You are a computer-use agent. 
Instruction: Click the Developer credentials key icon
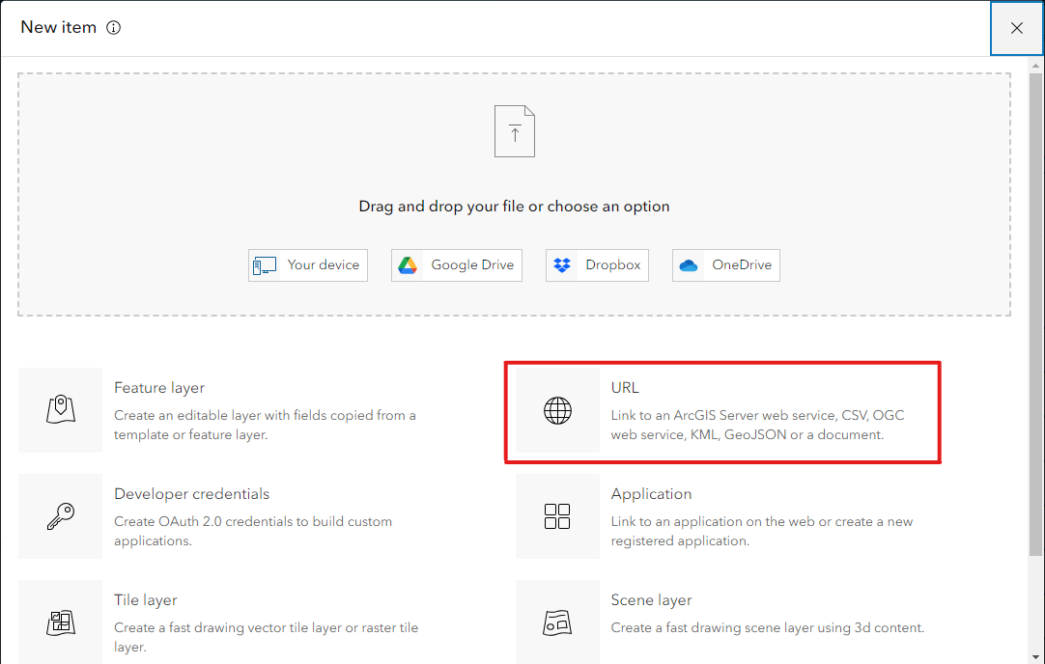pos(61,516)
